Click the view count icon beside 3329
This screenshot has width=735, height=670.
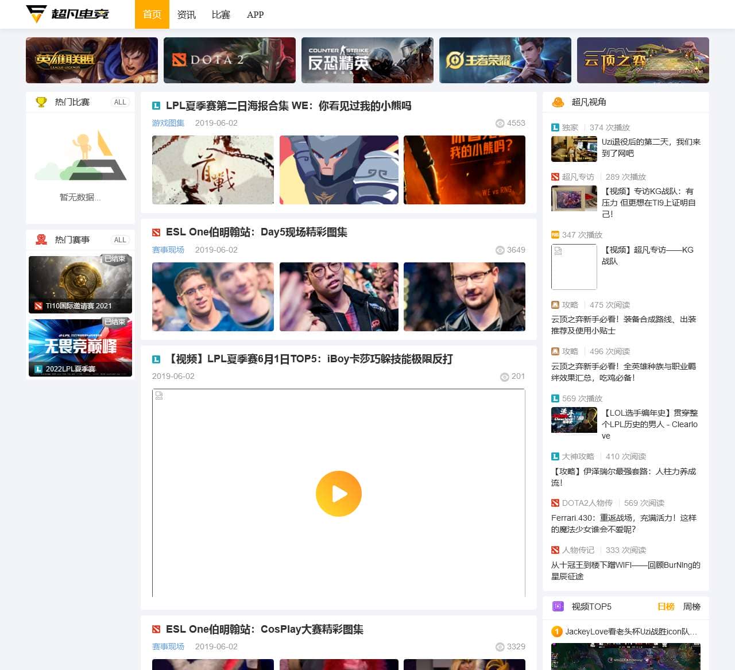tap(500, 647)
